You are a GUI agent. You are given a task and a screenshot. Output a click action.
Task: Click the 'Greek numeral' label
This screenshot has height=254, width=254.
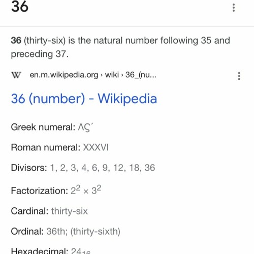click(43, 127)
